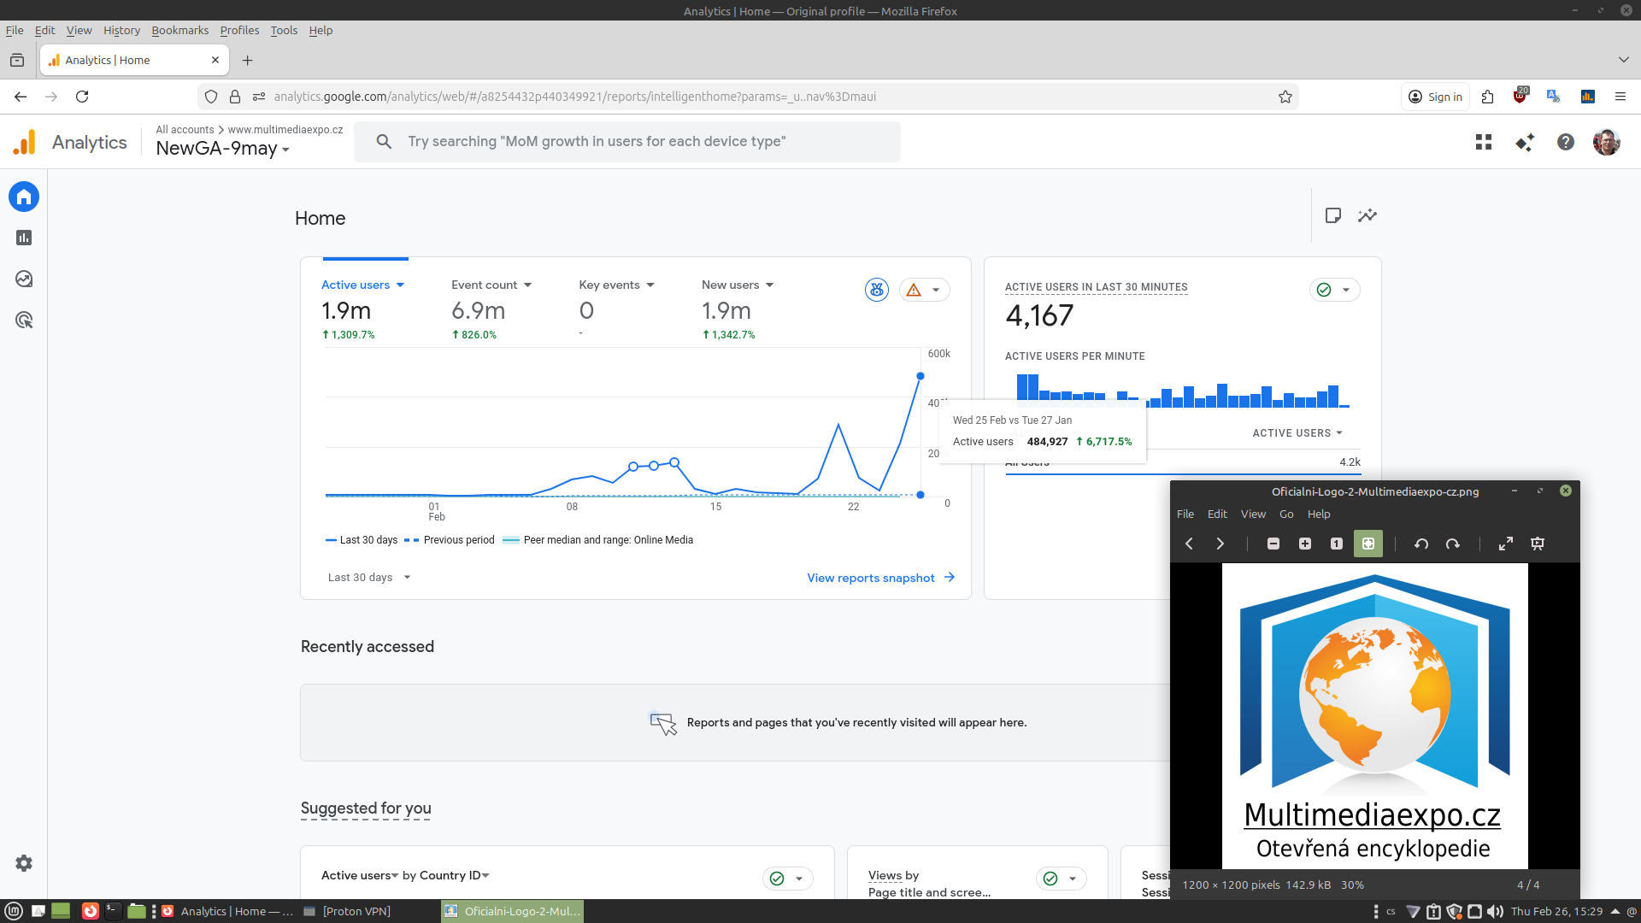Image resolution: width=1641 pixels, height=923 pixels.
Task: Open the Go menu in image viewer
Action: [x=1286, y=514]
